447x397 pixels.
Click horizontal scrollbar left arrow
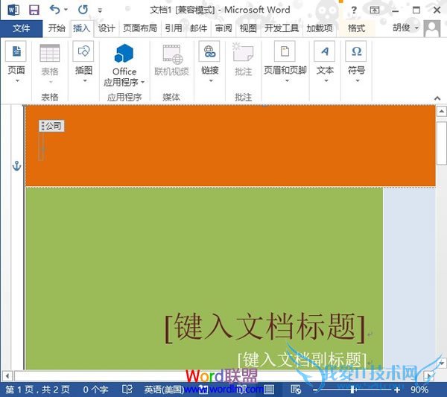coord(7,376)
